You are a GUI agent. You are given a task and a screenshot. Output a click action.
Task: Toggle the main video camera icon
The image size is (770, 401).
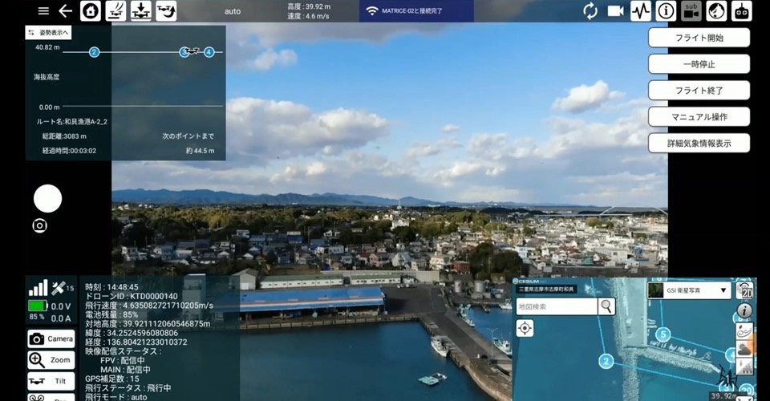pos(616,11)
